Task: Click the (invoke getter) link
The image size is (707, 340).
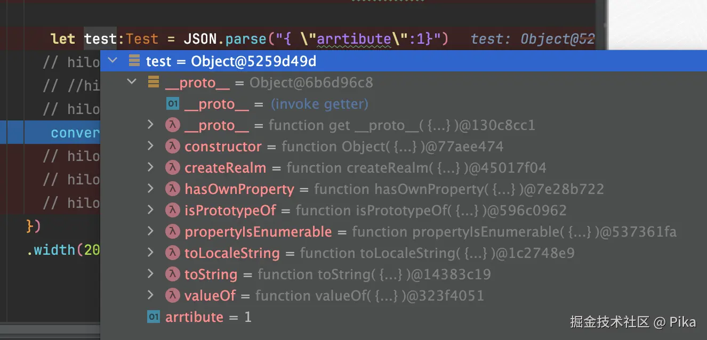Action: tap(319, 104)
